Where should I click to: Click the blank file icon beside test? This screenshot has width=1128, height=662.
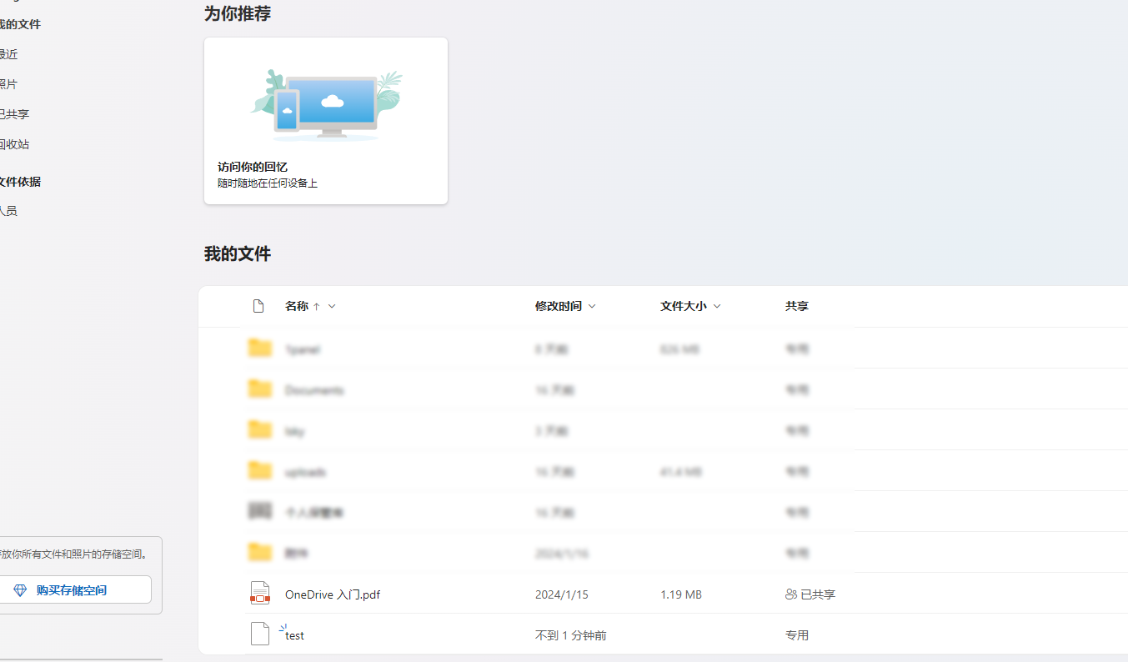pos(260,634)
